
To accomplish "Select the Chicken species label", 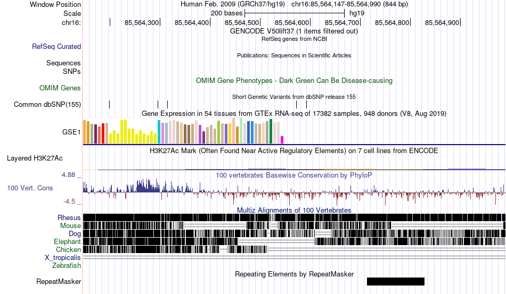I will [x=68, y=249].
